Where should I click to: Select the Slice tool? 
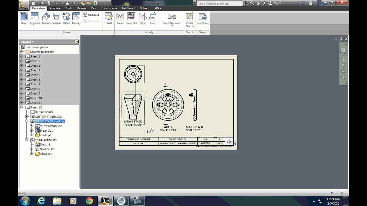coord(142,19)
